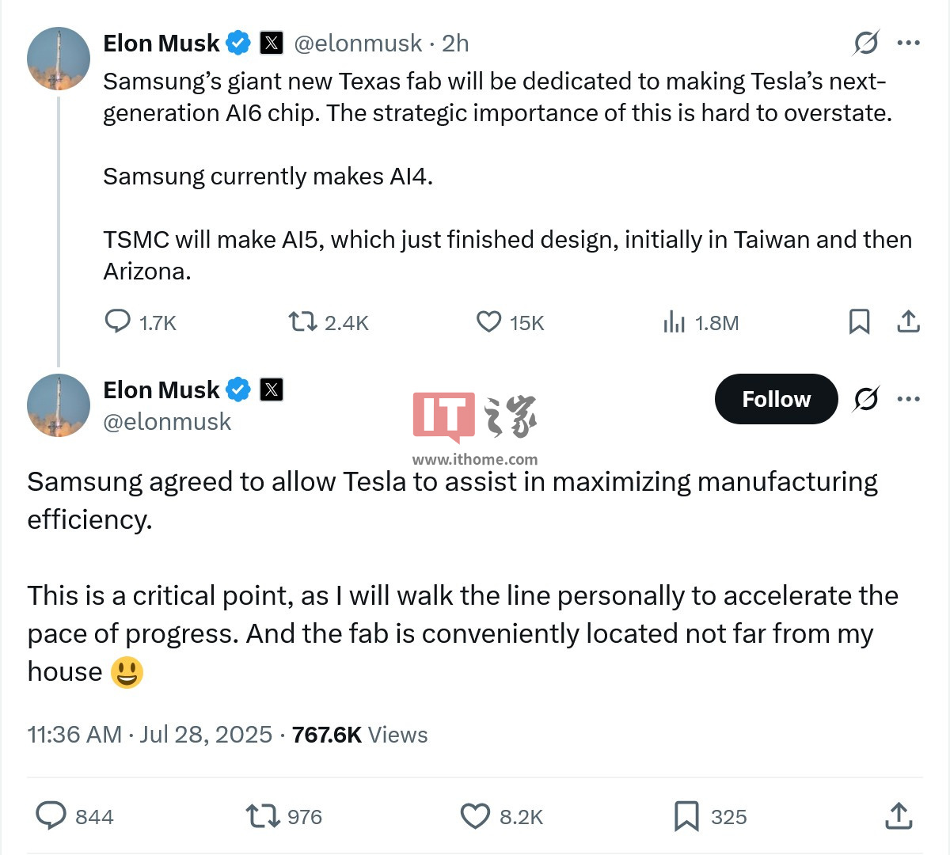Like the first tweet with 15K likes
The image size is (950, 855).
pyautogui.click(x=488, y=321)
